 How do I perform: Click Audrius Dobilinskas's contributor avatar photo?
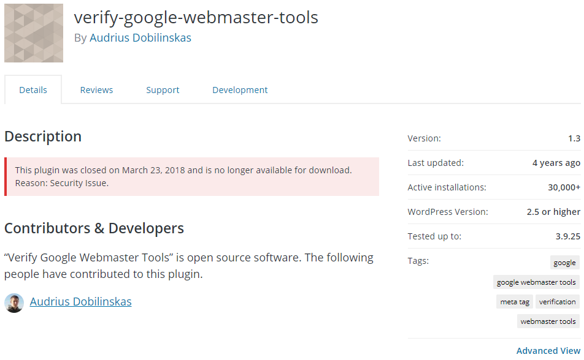(14, 302)
